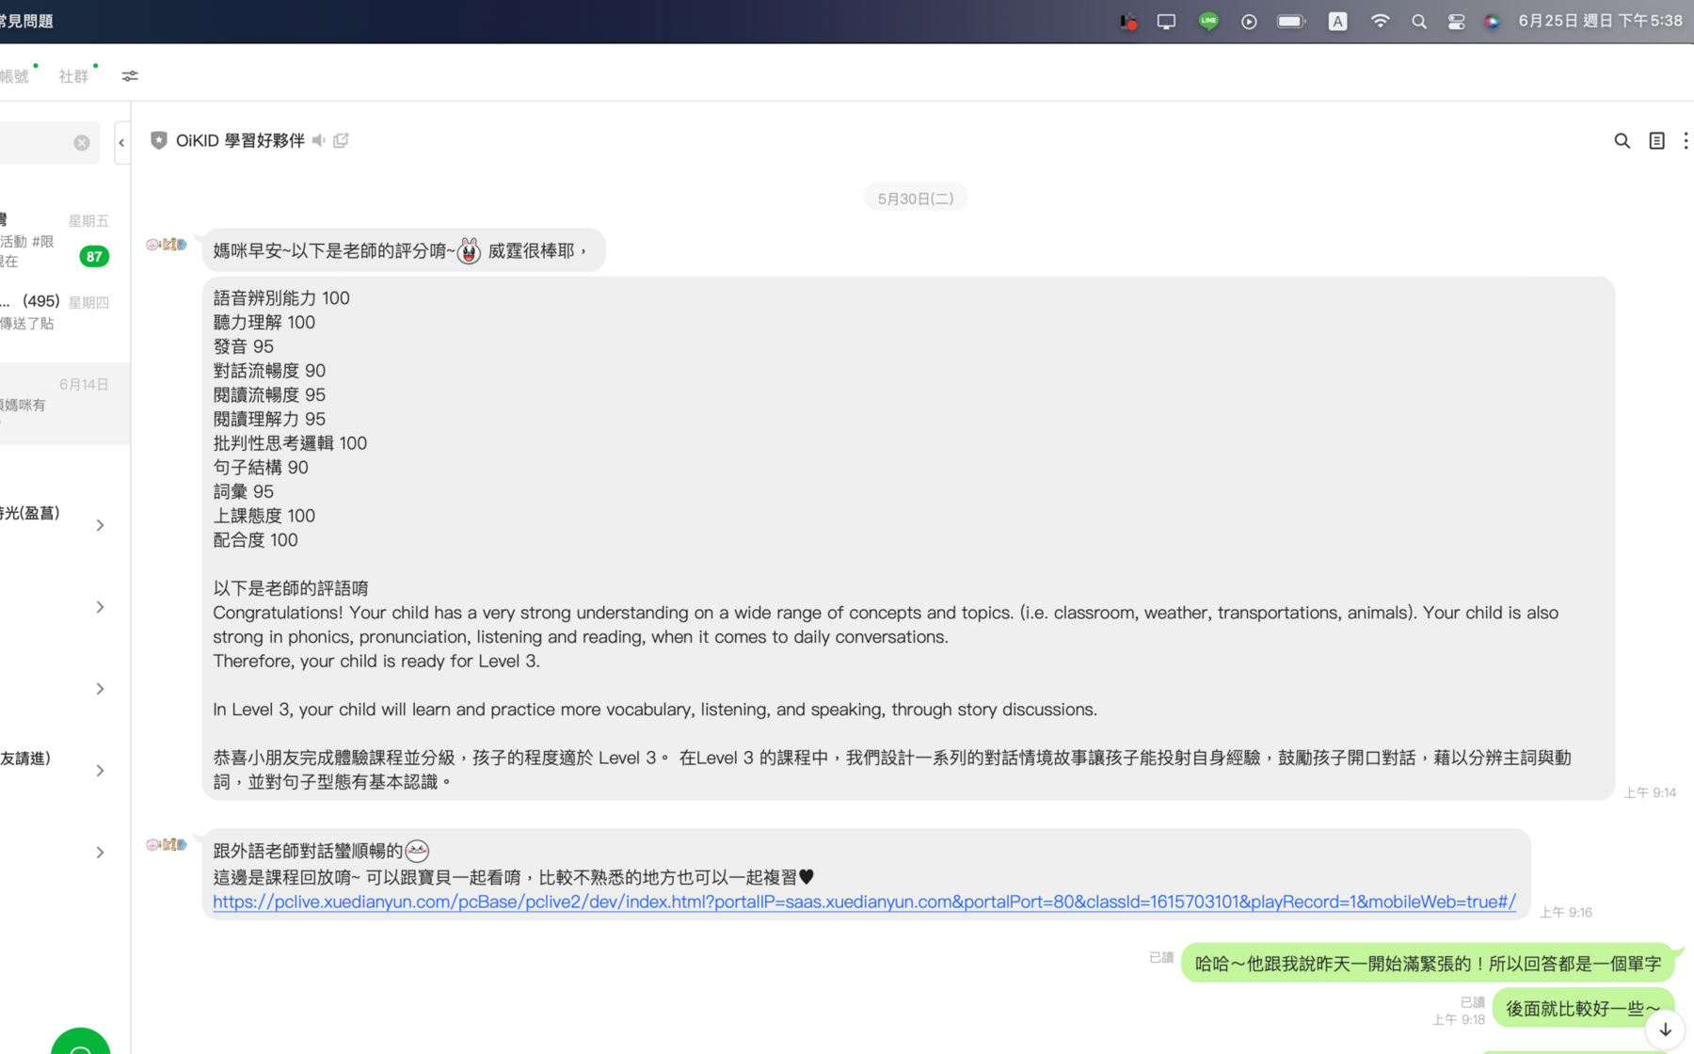Switch to the 社群 tab
This screenshot has height=1054, width=1694.
click(73, 75)
